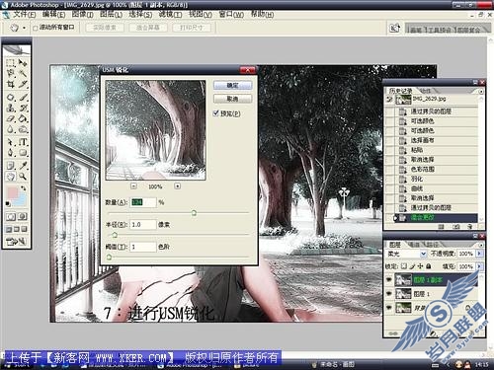Toggle lock image pixels brush icon

tap(412, 266)
